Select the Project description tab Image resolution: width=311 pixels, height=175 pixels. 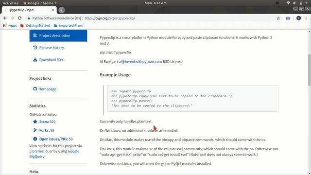click(58, 35)
